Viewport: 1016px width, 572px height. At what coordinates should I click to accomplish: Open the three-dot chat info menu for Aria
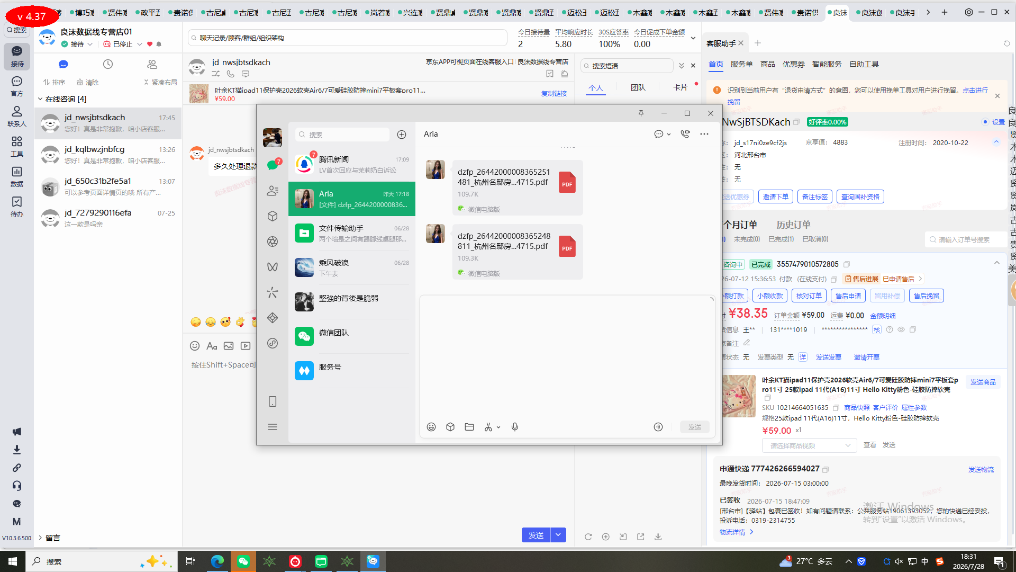coord(704,134)
